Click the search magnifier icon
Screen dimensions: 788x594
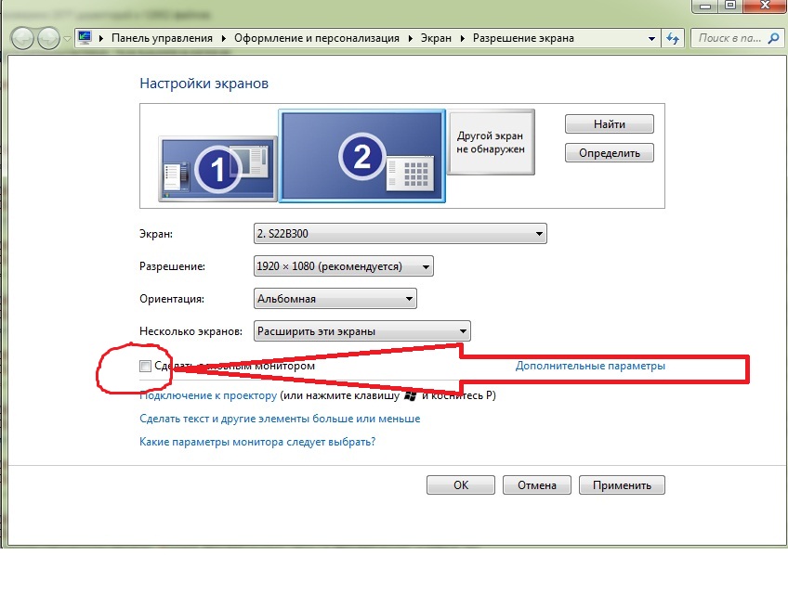774,38
